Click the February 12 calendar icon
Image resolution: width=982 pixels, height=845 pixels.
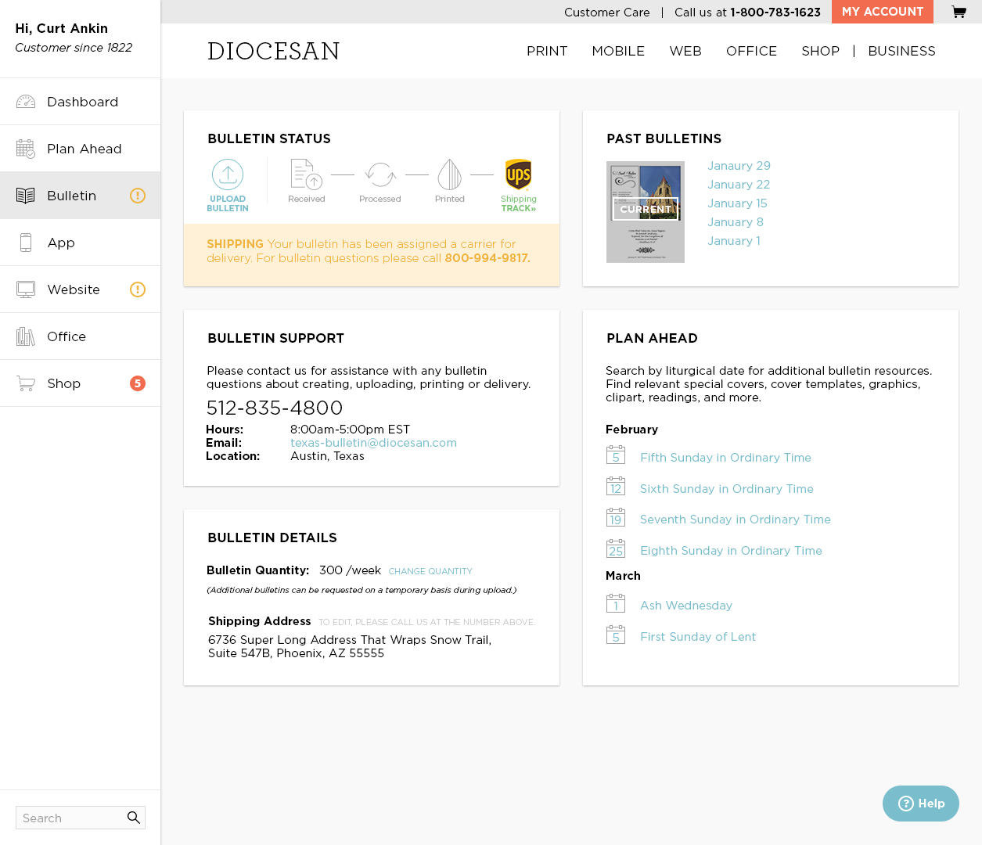point(616,487)
